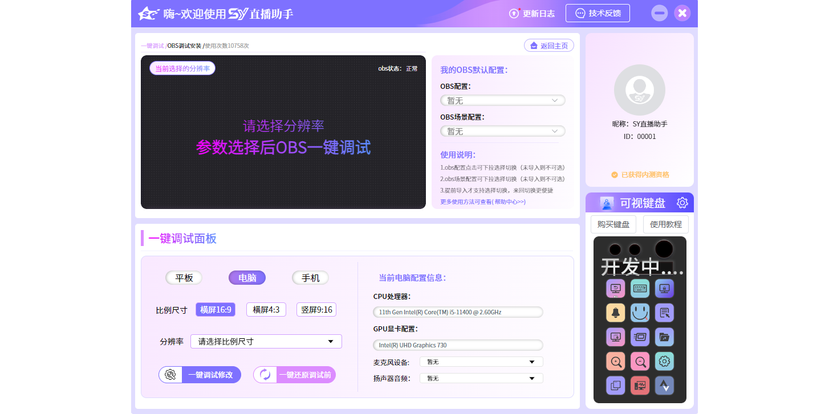Screen dimensions: 829x414
Task: Open the notification bell icon
Action: click(615, 313)
